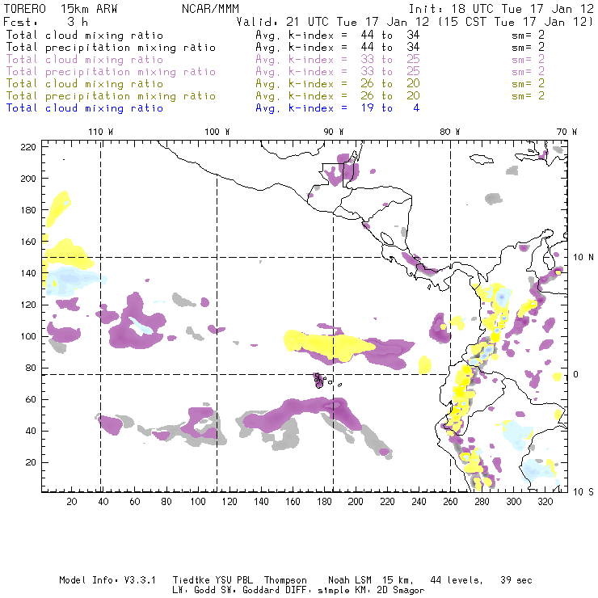
Task: Select the pink "Total cloud mixing ratio" legend line
Action: pos(85,60)
